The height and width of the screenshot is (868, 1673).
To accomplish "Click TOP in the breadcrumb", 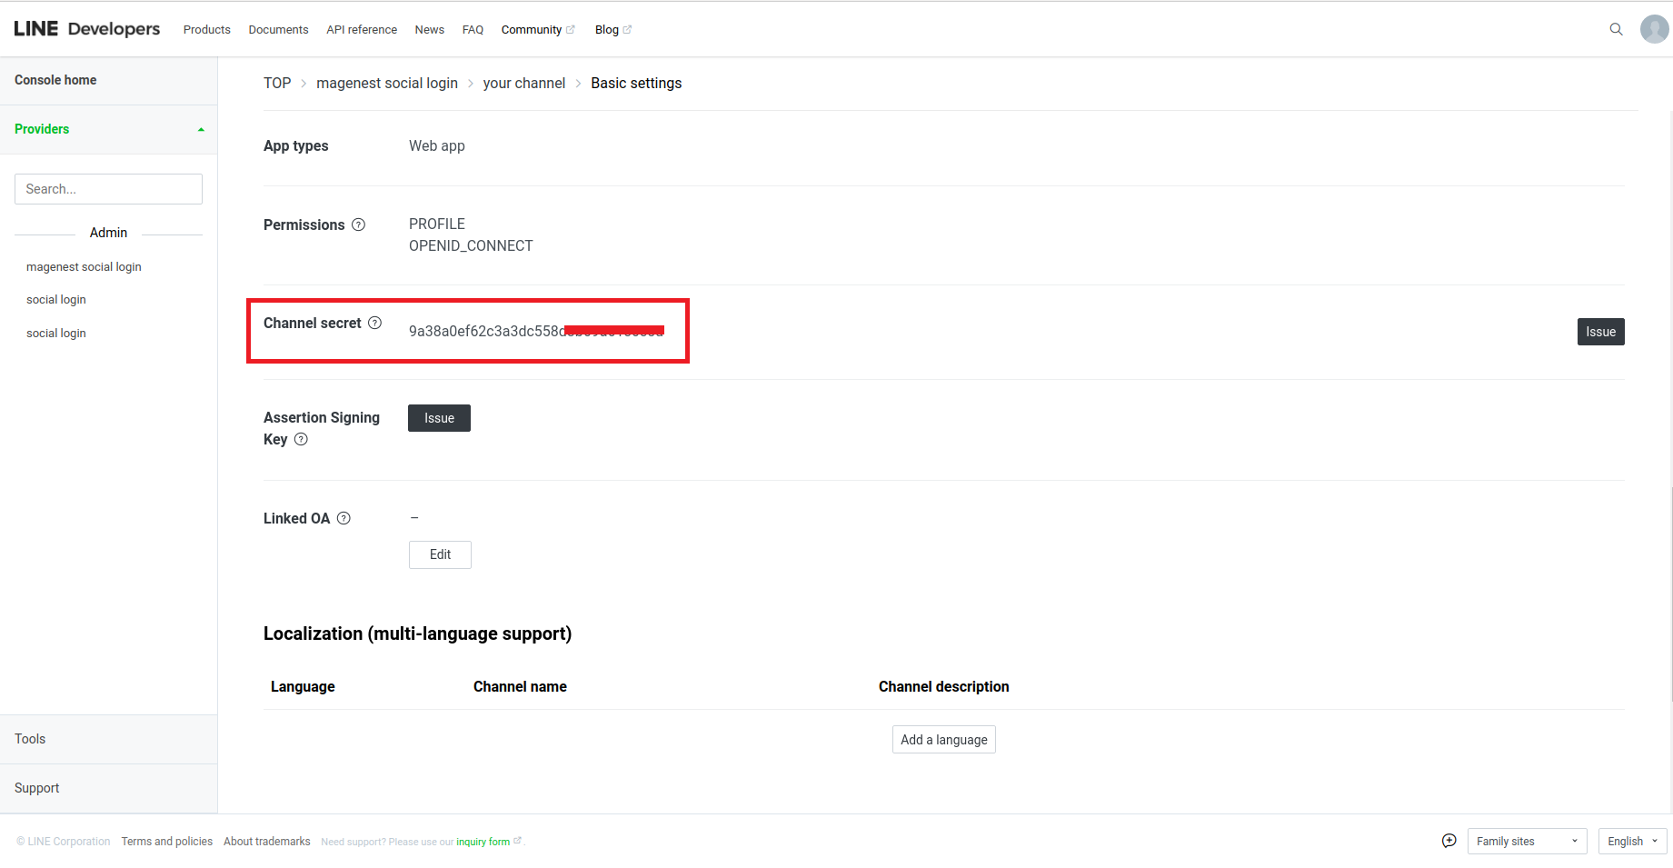I will coord(277,83).
